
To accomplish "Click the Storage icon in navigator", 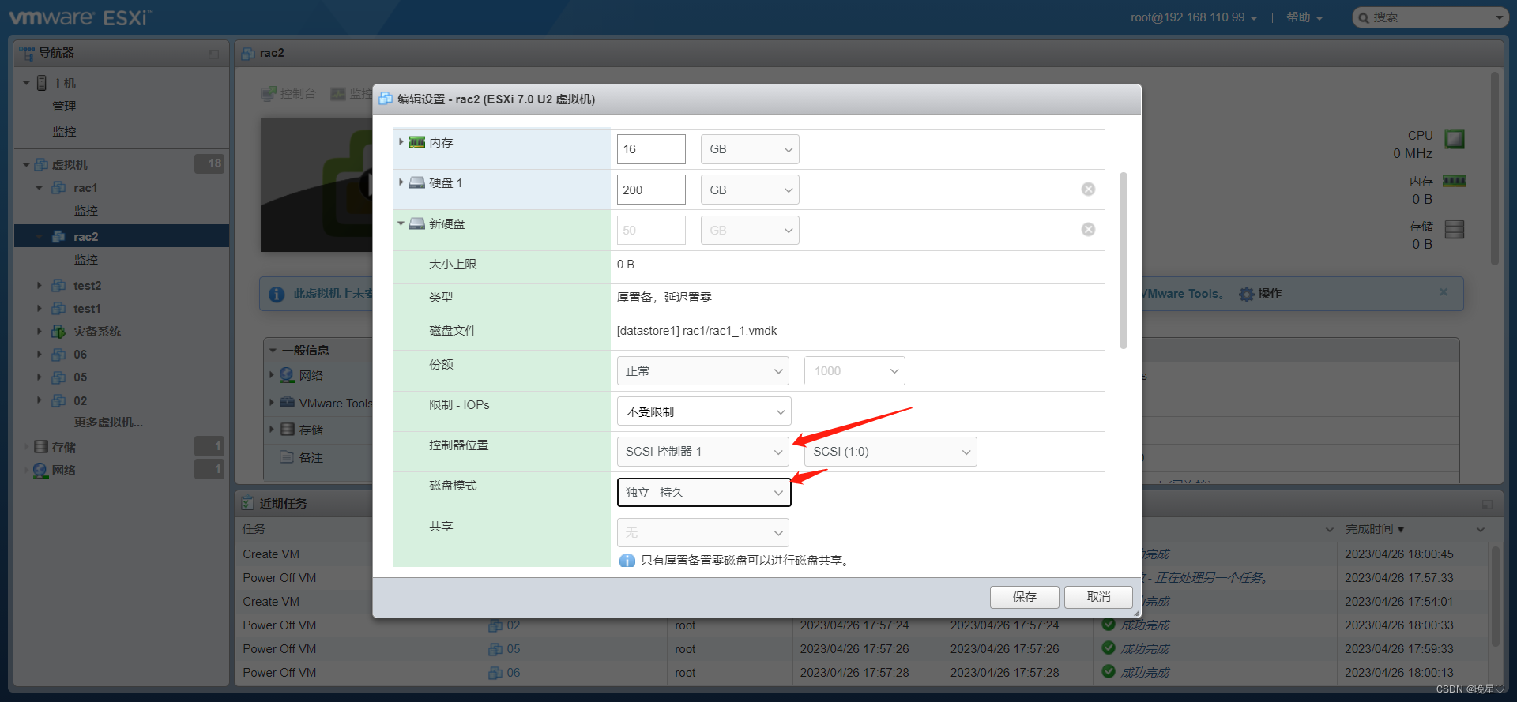I will 41,447.
